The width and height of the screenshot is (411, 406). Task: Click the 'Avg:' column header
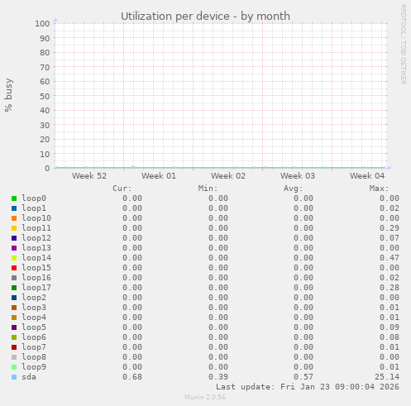tap(294, 189)
